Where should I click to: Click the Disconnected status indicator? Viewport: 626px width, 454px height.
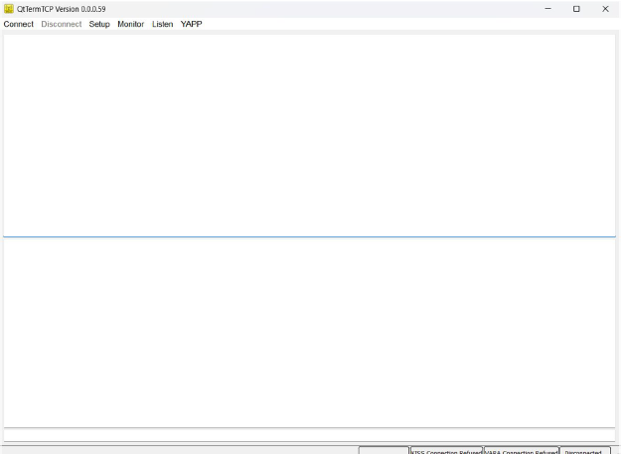point(585,451)
